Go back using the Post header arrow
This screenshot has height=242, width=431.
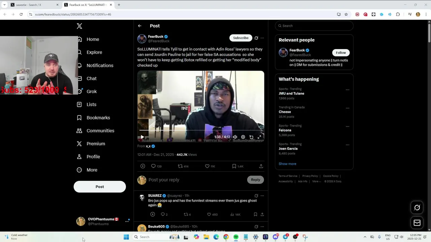(x=140, y=26)
